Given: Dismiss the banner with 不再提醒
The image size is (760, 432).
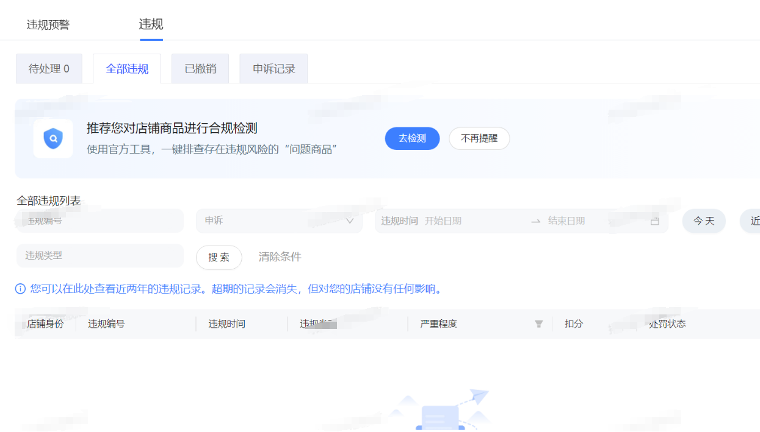Looking at the screenshot, I should 479,138.
